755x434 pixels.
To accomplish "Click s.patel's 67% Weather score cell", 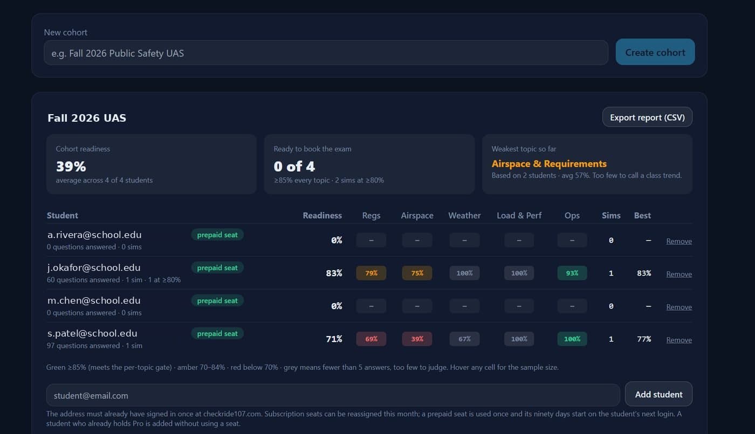I will [464, 339].
